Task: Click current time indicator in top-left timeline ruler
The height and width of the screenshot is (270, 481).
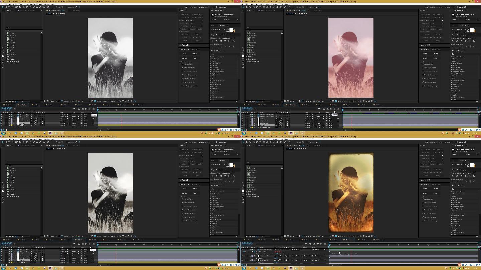Action: click(98, 110)
